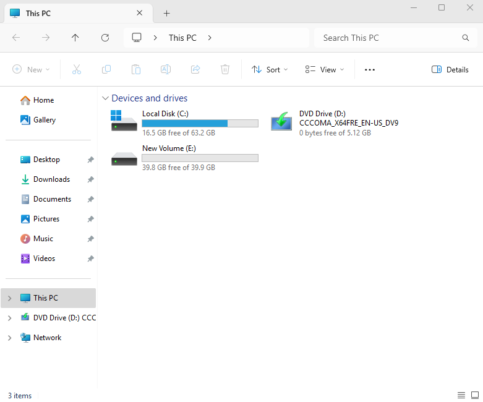Go up one folder level arrow
Screen dimensions: 483x402
coord(75,38)
